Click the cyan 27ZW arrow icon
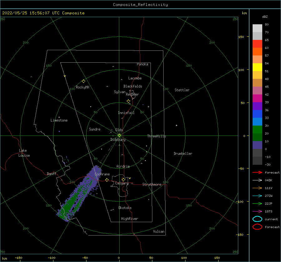Viewport: 281px width, 262px height. click(257, 196)
